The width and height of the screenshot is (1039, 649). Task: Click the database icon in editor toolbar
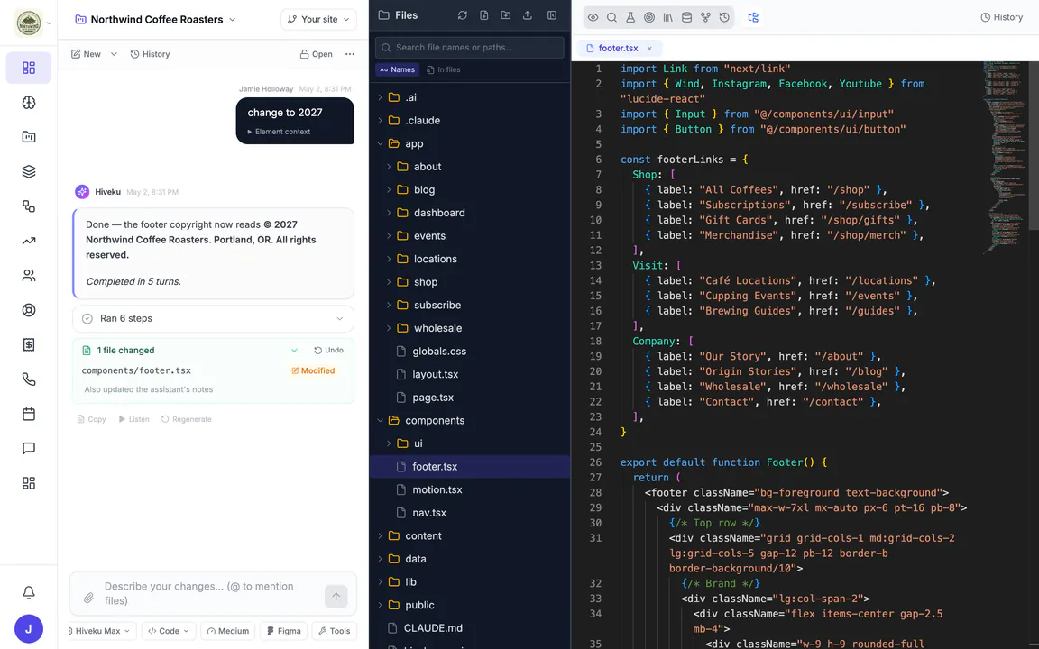click(x=686, y=17)
